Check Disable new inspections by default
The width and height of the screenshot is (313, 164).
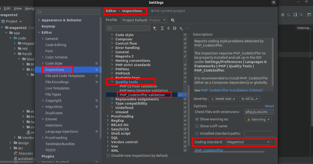108,156
